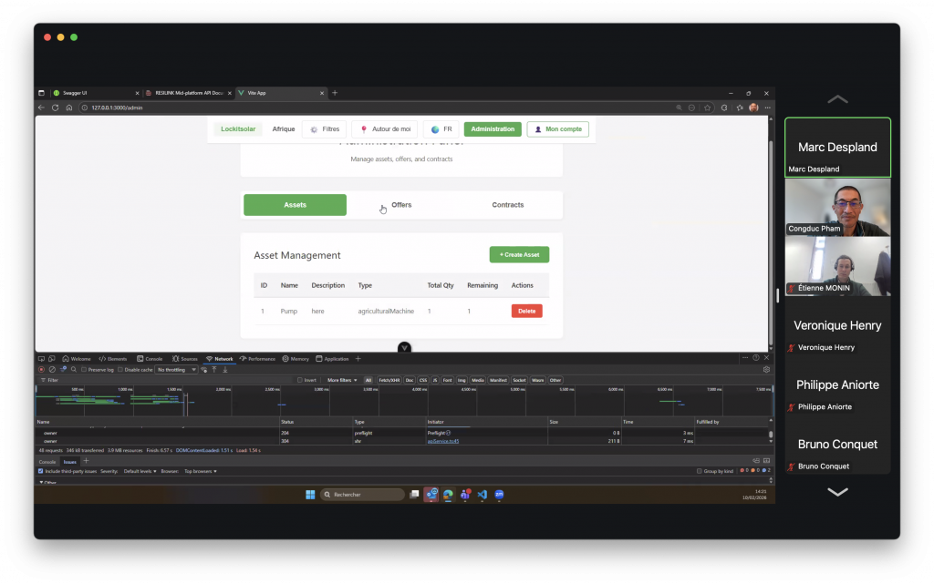The width and height of the screenshot is (934, 584).
Task: Uncheck Include third-party issues
Action: click(40, 471)
